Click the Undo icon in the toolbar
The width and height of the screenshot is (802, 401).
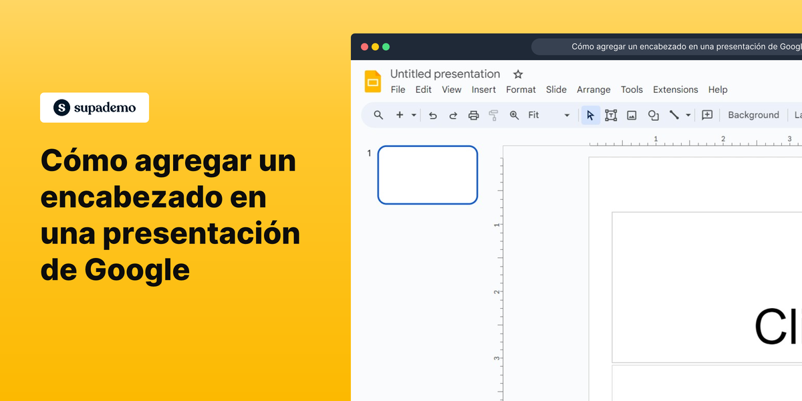[x=432, y=115]
